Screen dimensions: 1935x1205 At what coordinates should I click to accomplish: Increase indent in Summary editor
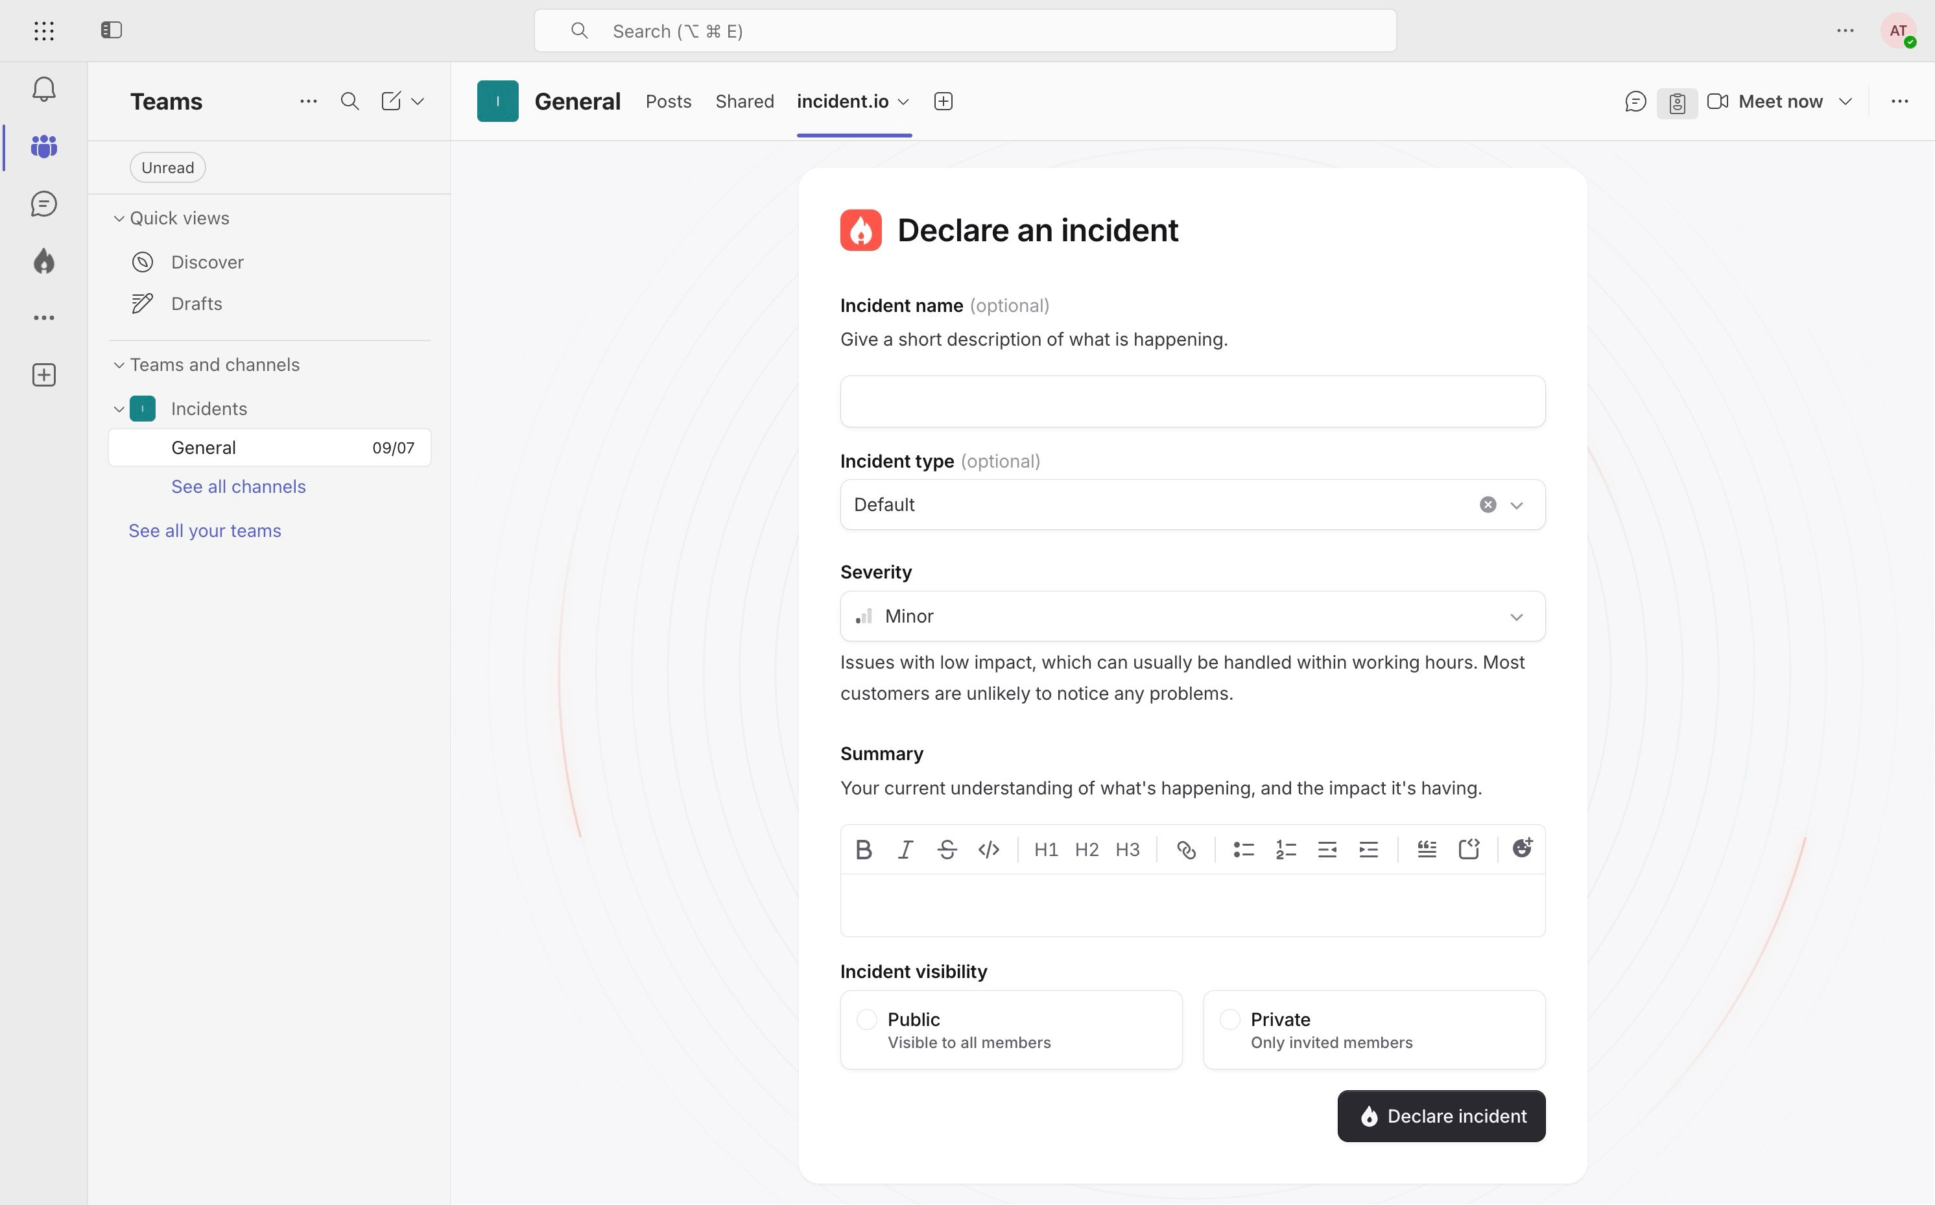click(1369, 850)
